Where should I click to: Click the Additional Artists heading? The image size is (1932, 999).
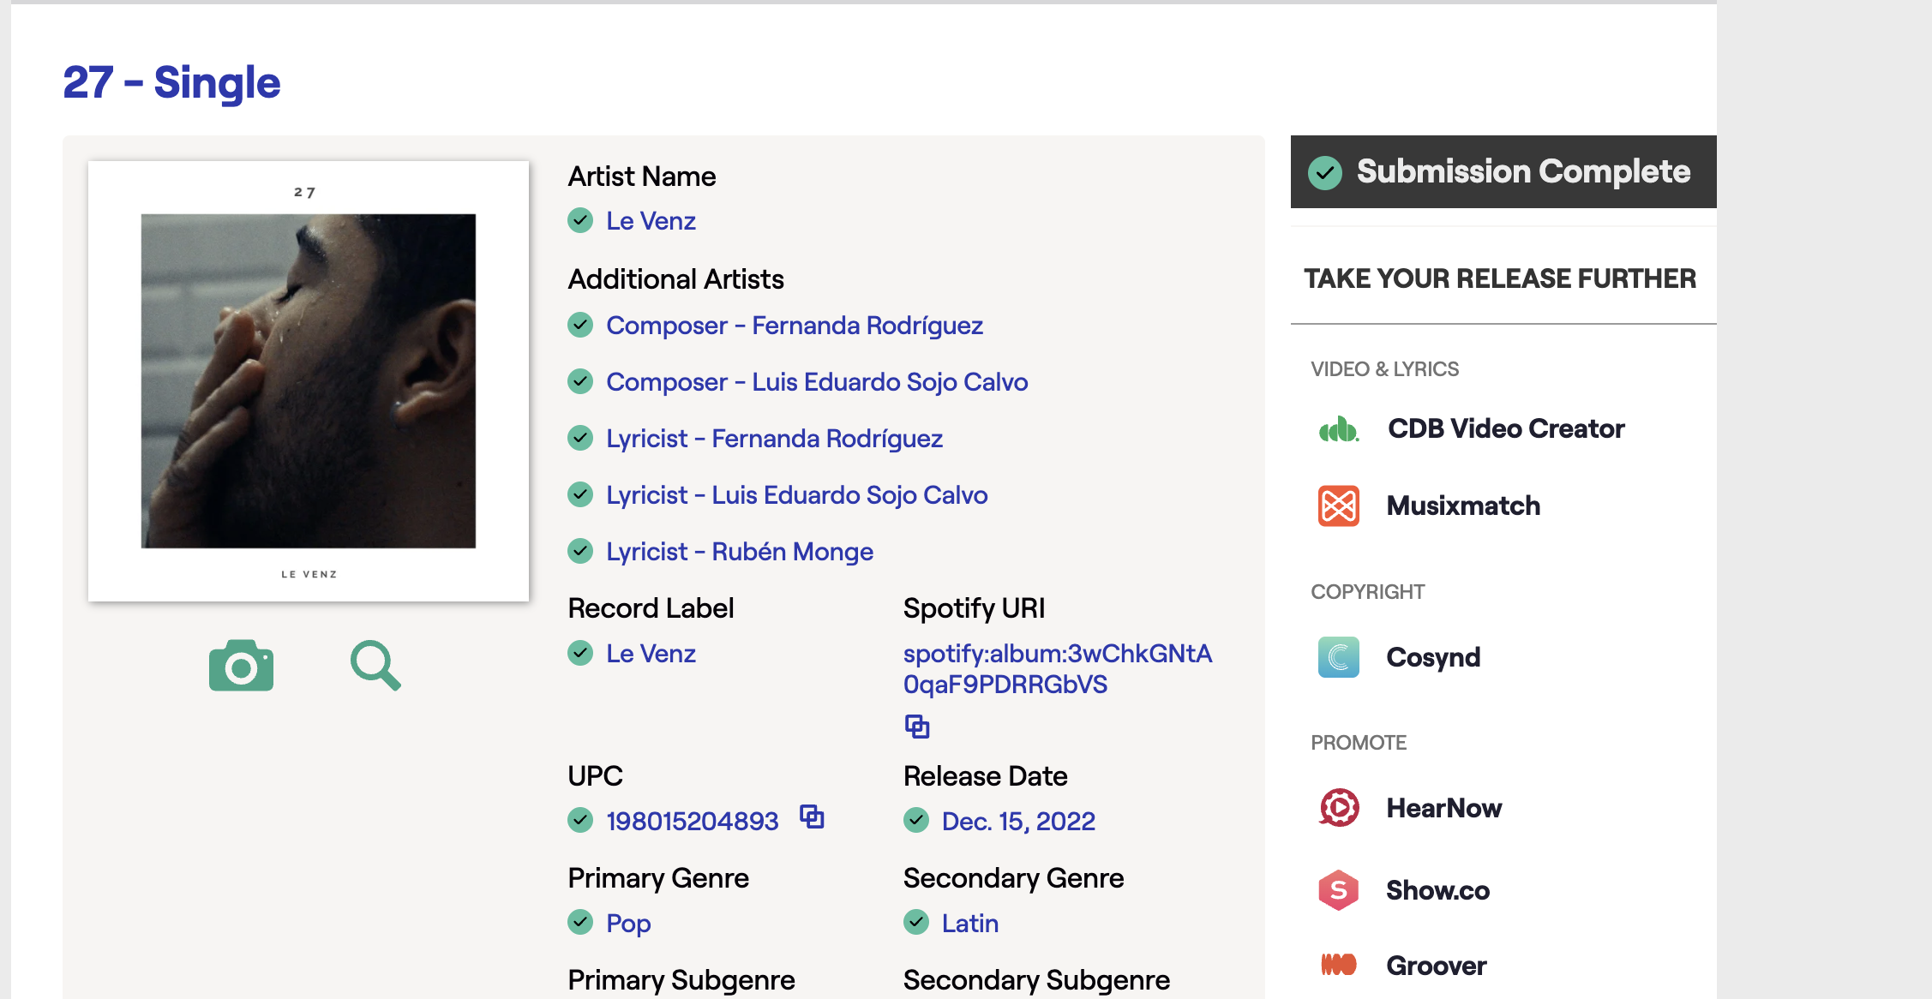(x=675, y=279)
